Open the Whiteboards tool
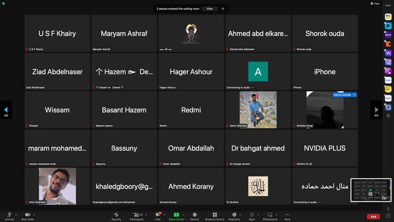394x222 pixels. coord(270,215)
